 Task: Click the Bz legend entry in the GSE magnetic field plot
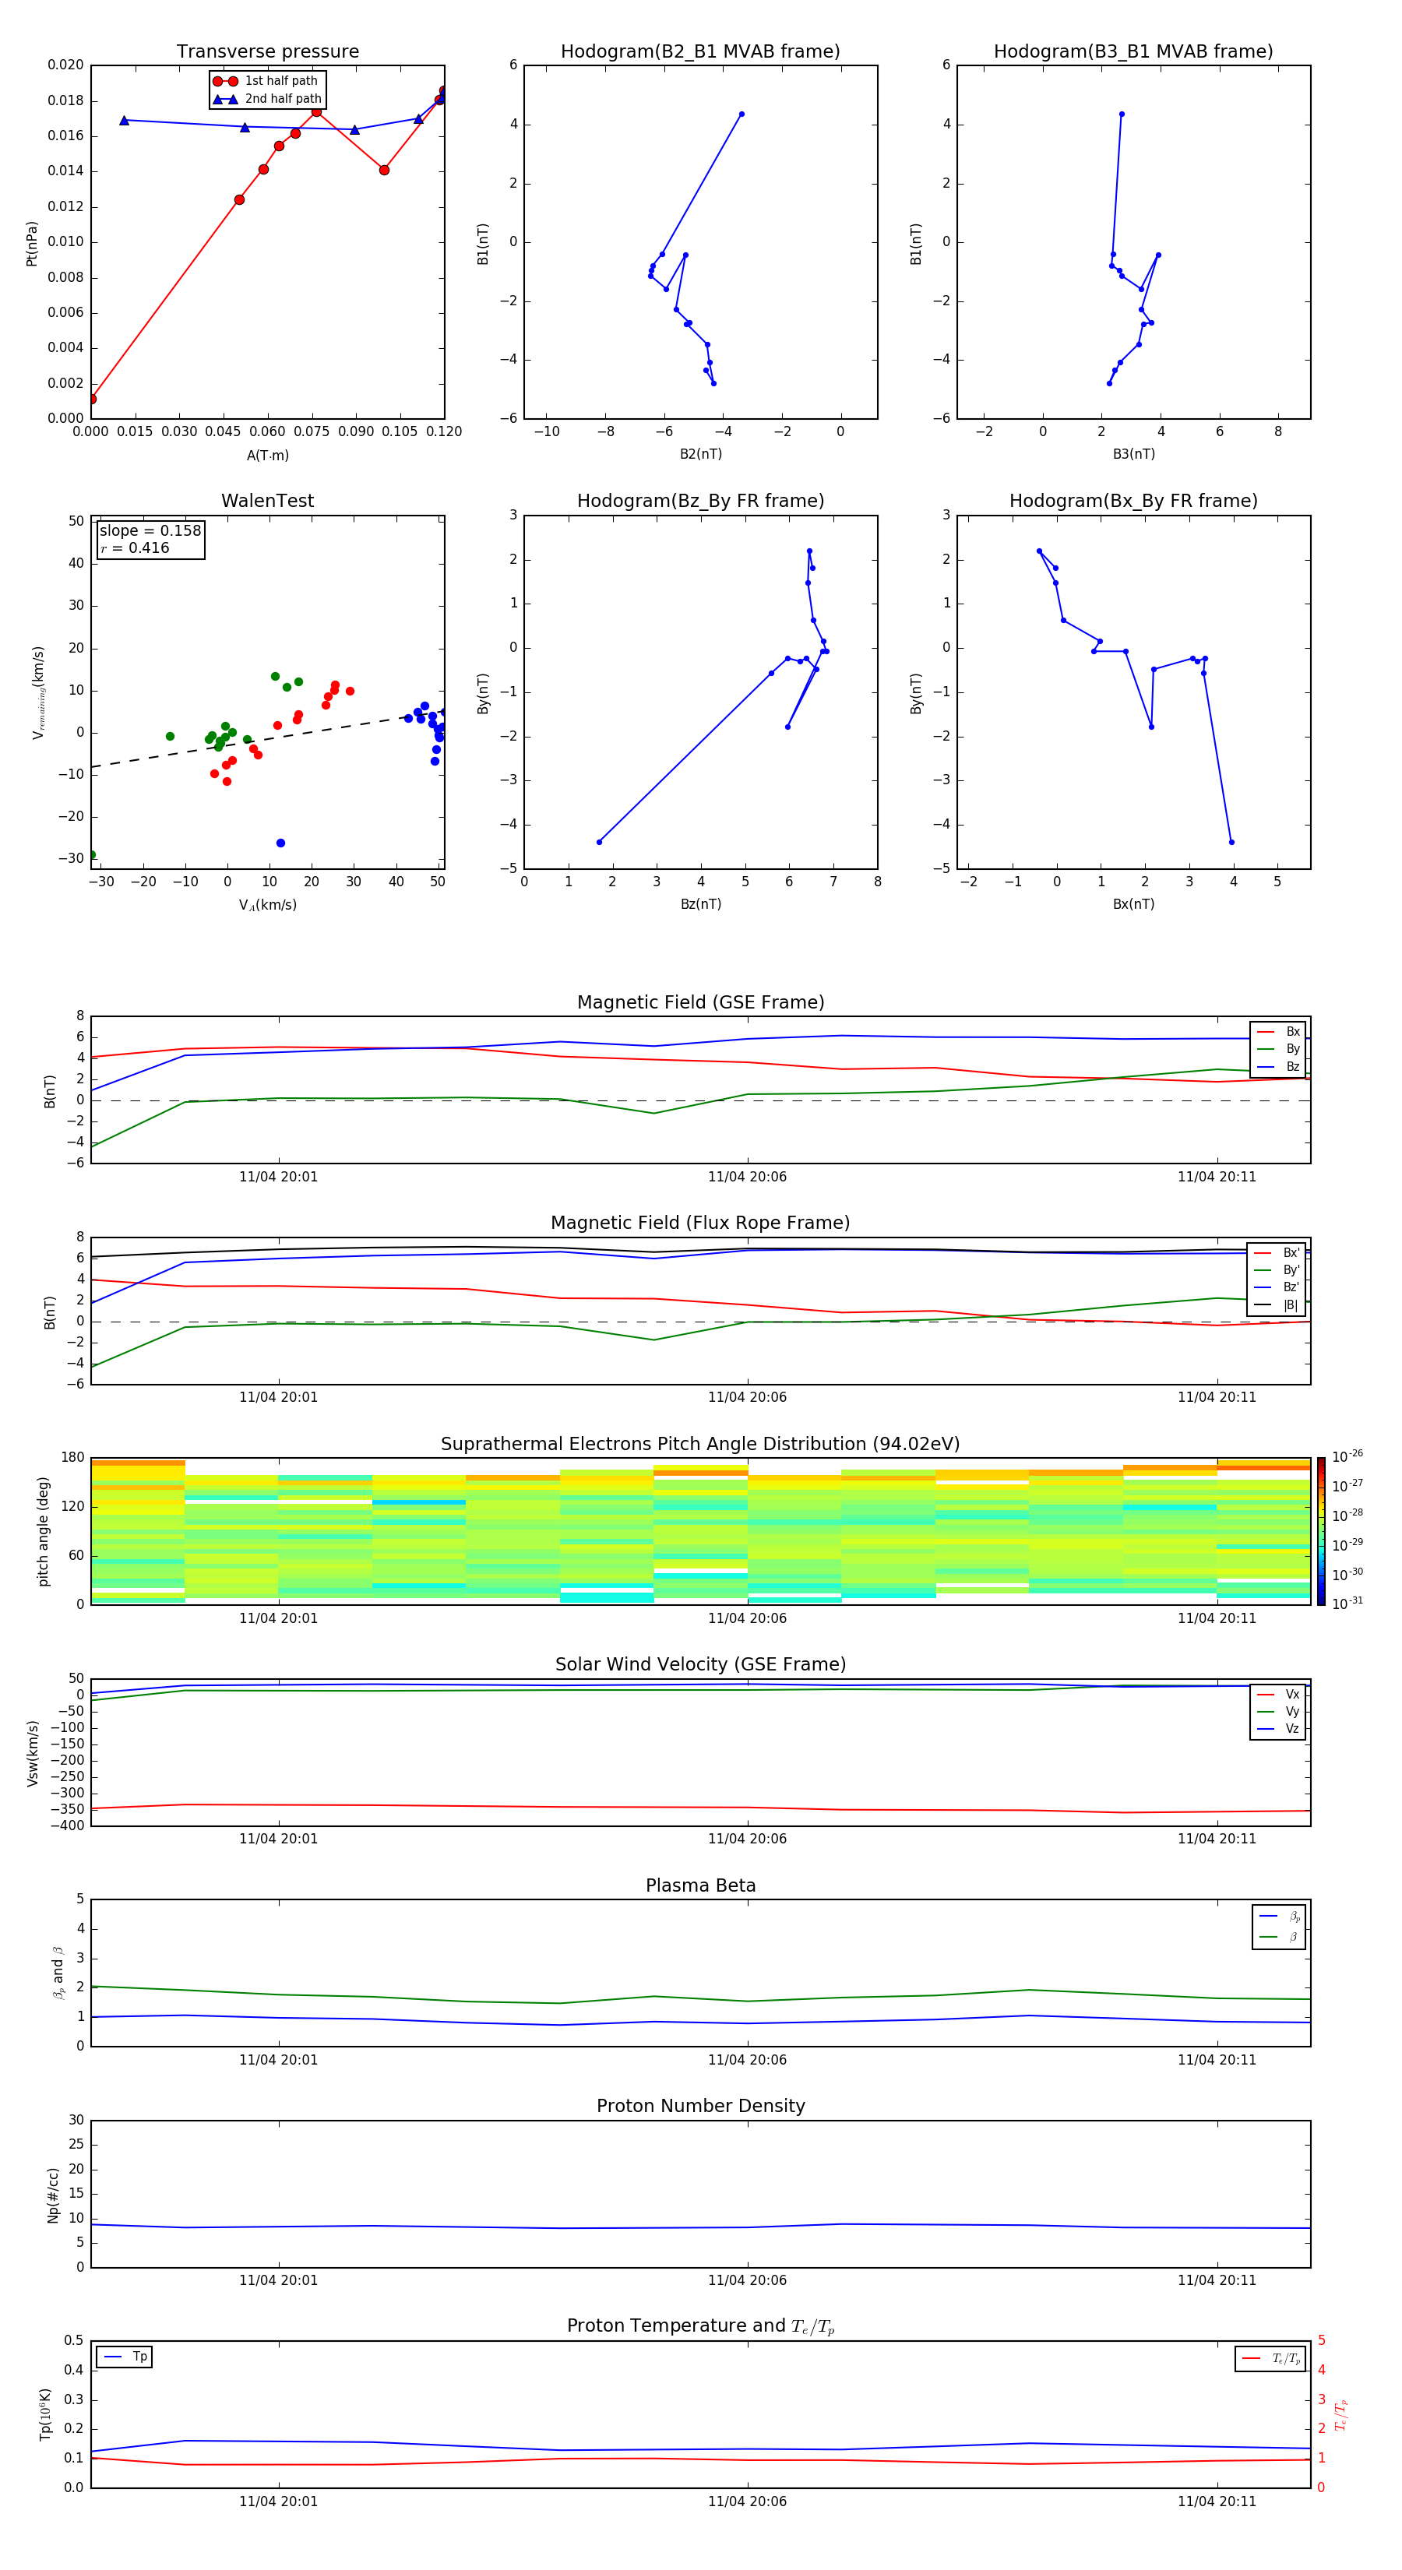tap(1278, 1066)
